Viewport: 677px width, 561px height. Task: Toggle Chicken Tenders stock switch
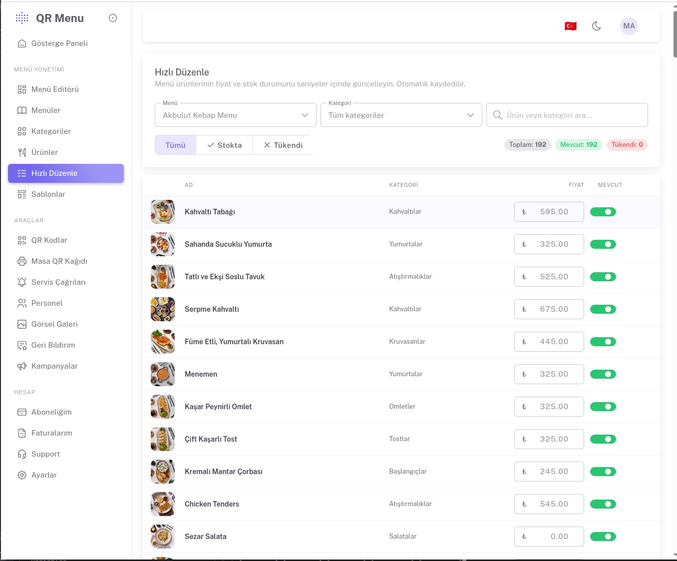click(603, 504)
